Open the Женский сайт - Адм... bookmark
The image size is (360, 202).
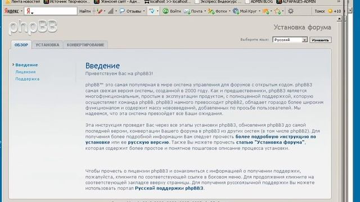pyautogui.click(x=117, y=2)
